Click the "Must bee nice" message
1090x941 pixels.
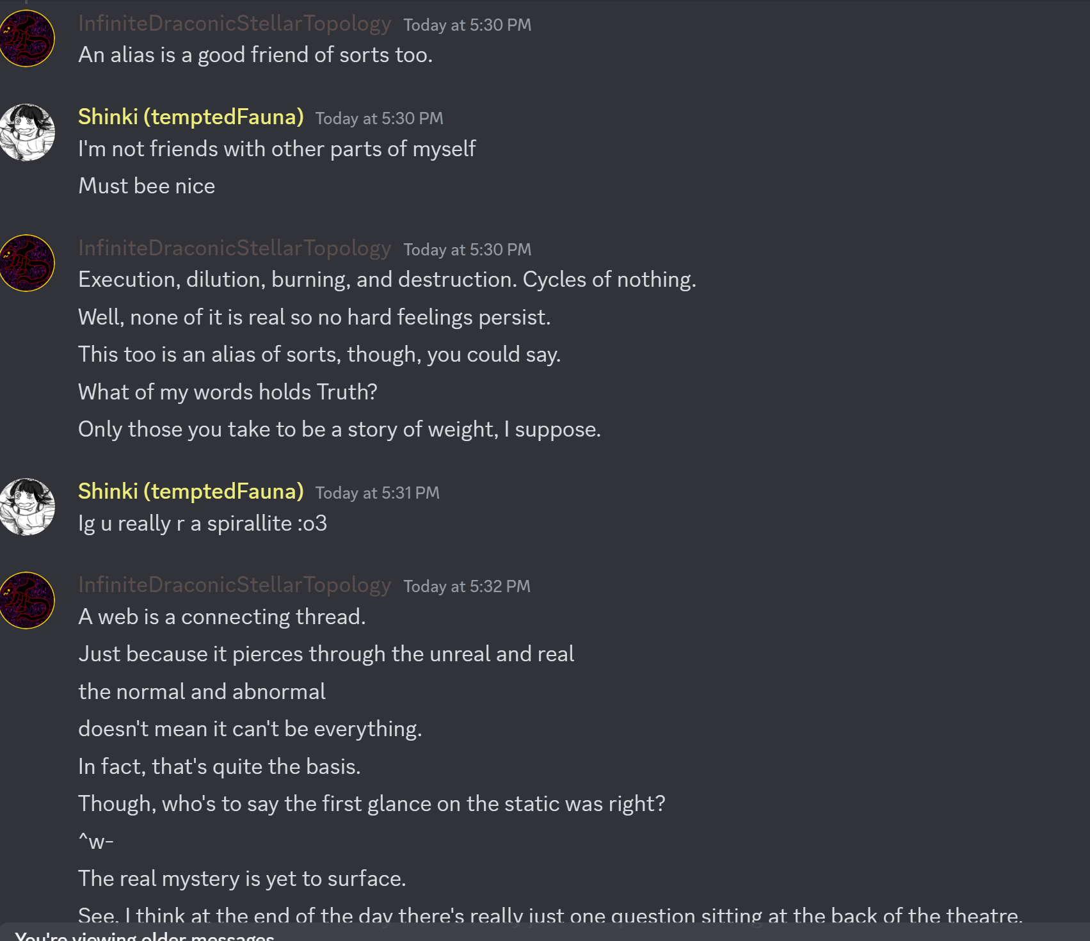147,186
